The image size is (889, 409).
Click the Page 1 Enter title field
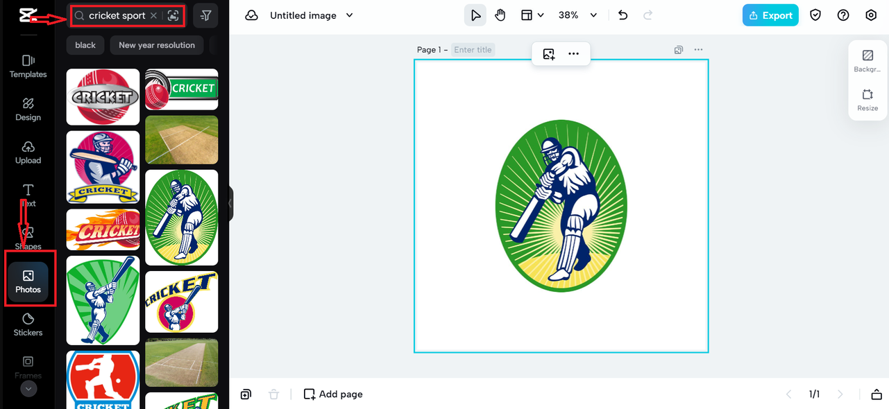473,50
